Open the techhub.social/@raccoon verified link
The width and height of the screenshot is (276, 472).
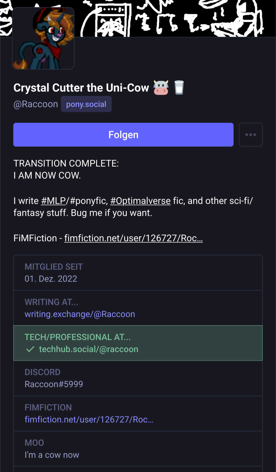click(x=88, y=349)
